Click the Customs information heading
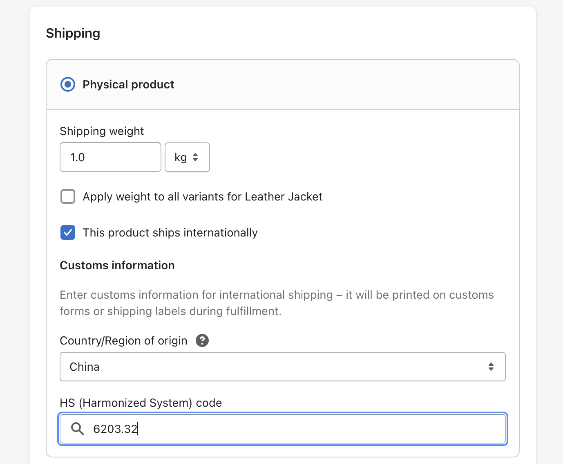Image resolution: width=563 pixels, height=464 pixels. (117, 265)
